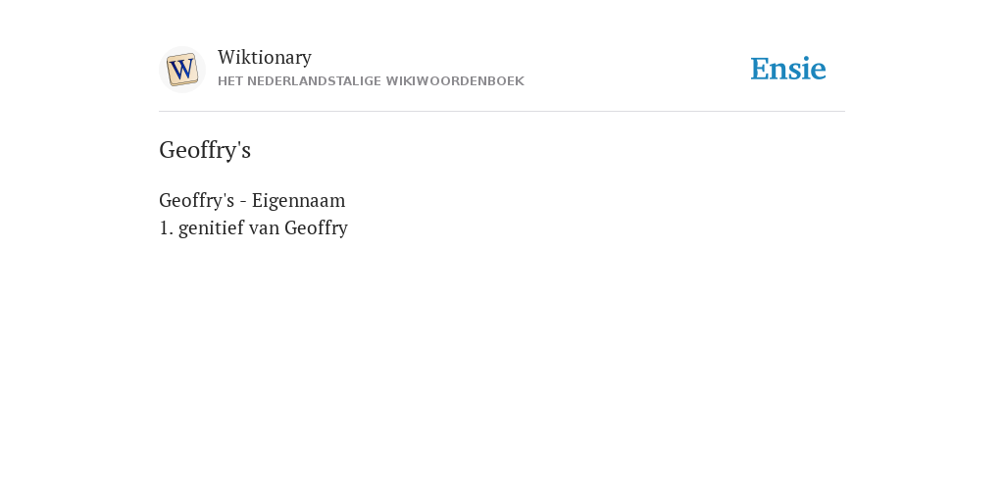Click the Wiktionary source title text
This screenshot has height=502, width=1004.
click(x=265, y=57)
